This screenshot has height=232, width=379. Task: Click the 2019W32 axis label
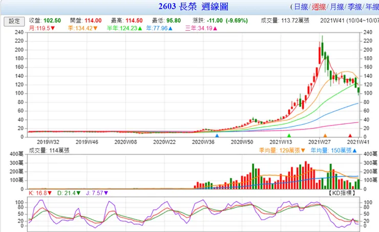(x=48, y=142)
